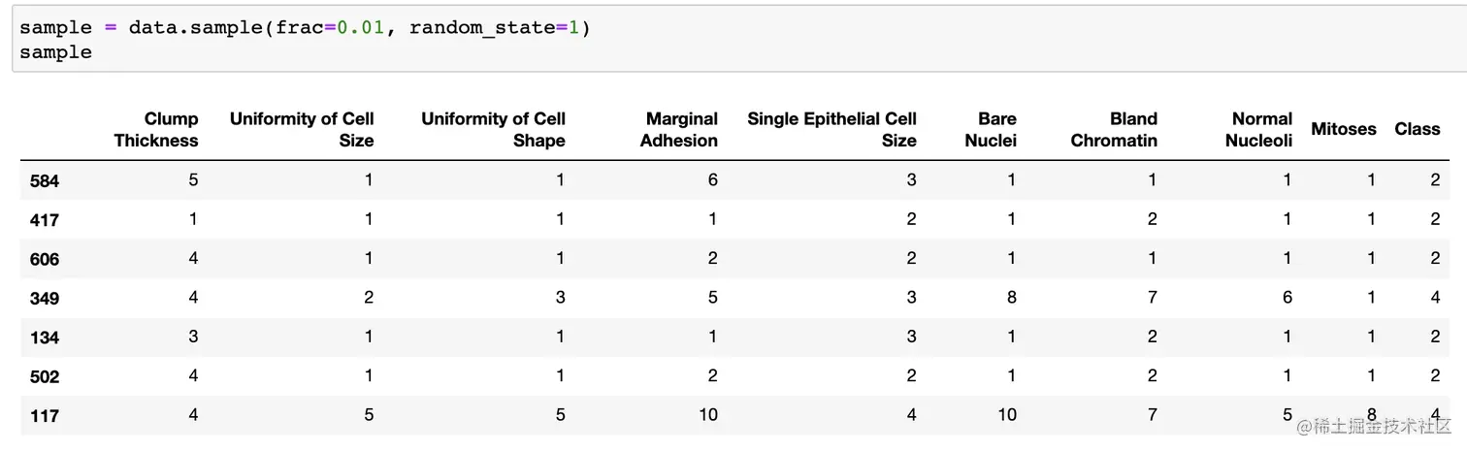1467x451 pixels.
Task: Click row index 584
Action: (45, 180)
